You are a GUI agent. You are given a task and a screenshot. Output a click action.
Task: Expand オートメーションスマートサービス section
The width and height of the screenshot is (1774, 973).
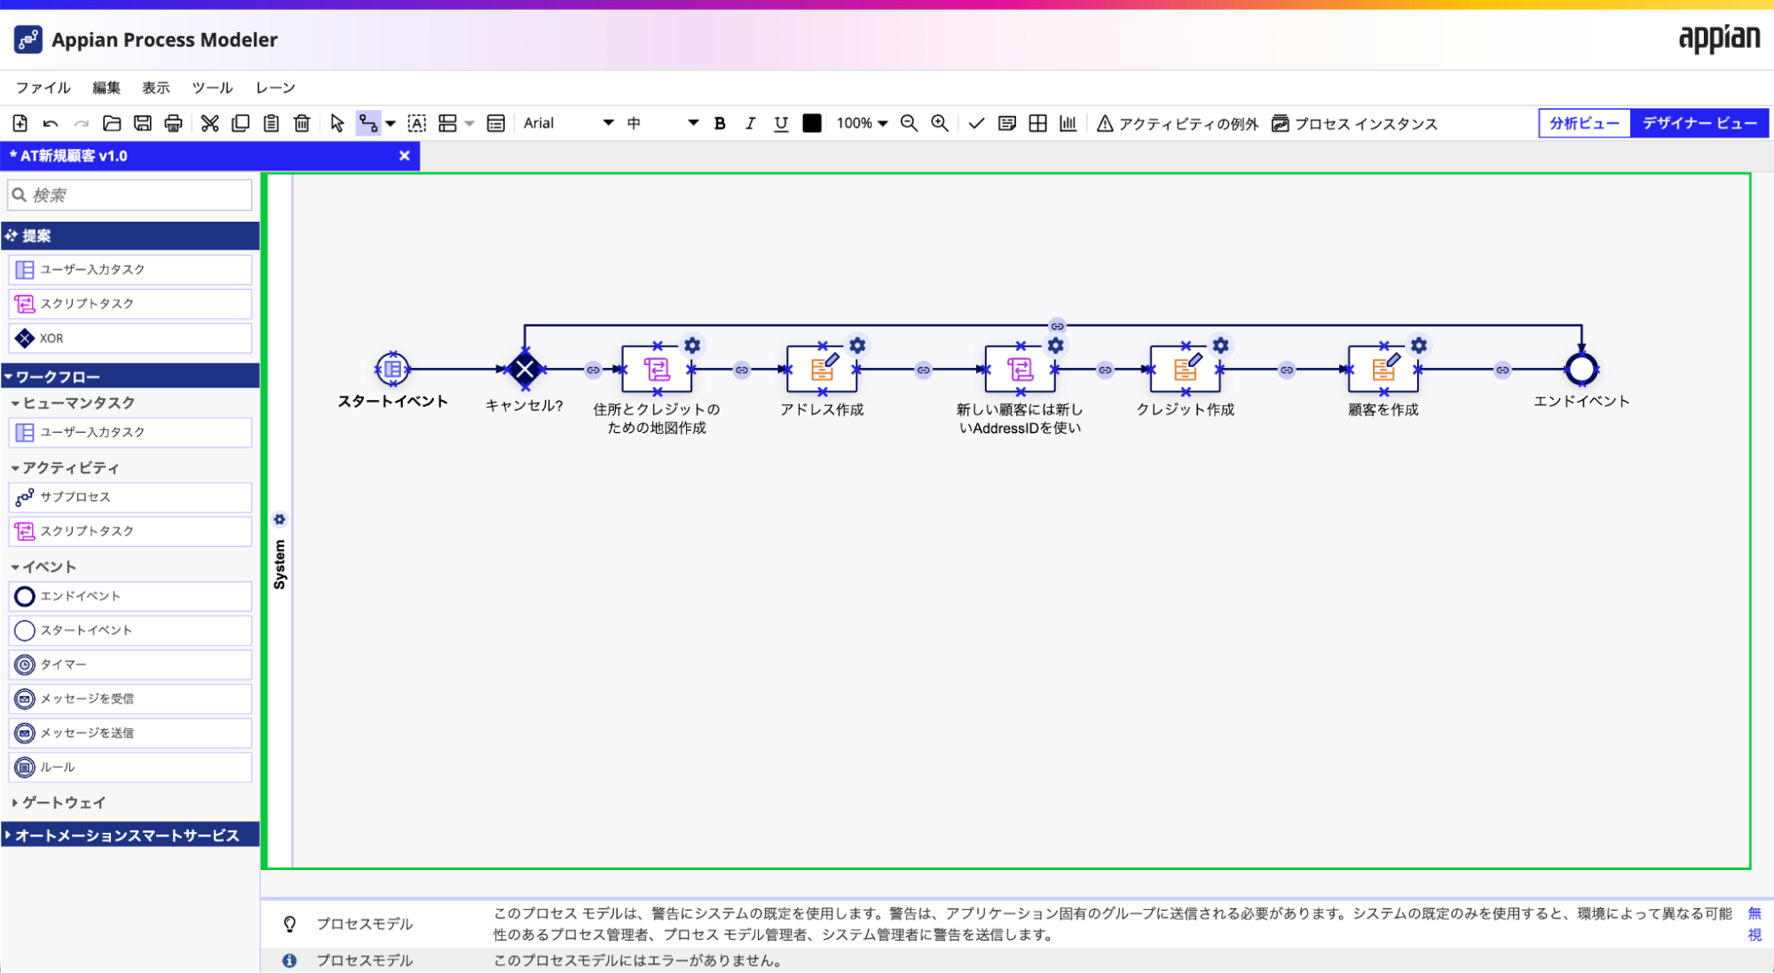tap(130, 836)
